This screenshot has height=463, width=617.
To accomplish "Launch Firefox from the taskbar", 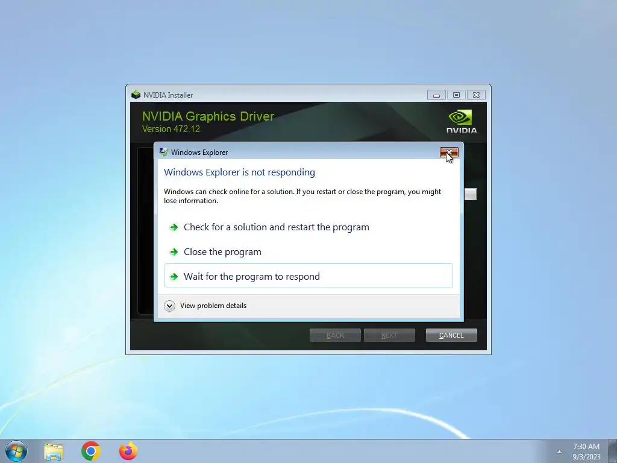I will pyautogui.click(x=128, y=451).
